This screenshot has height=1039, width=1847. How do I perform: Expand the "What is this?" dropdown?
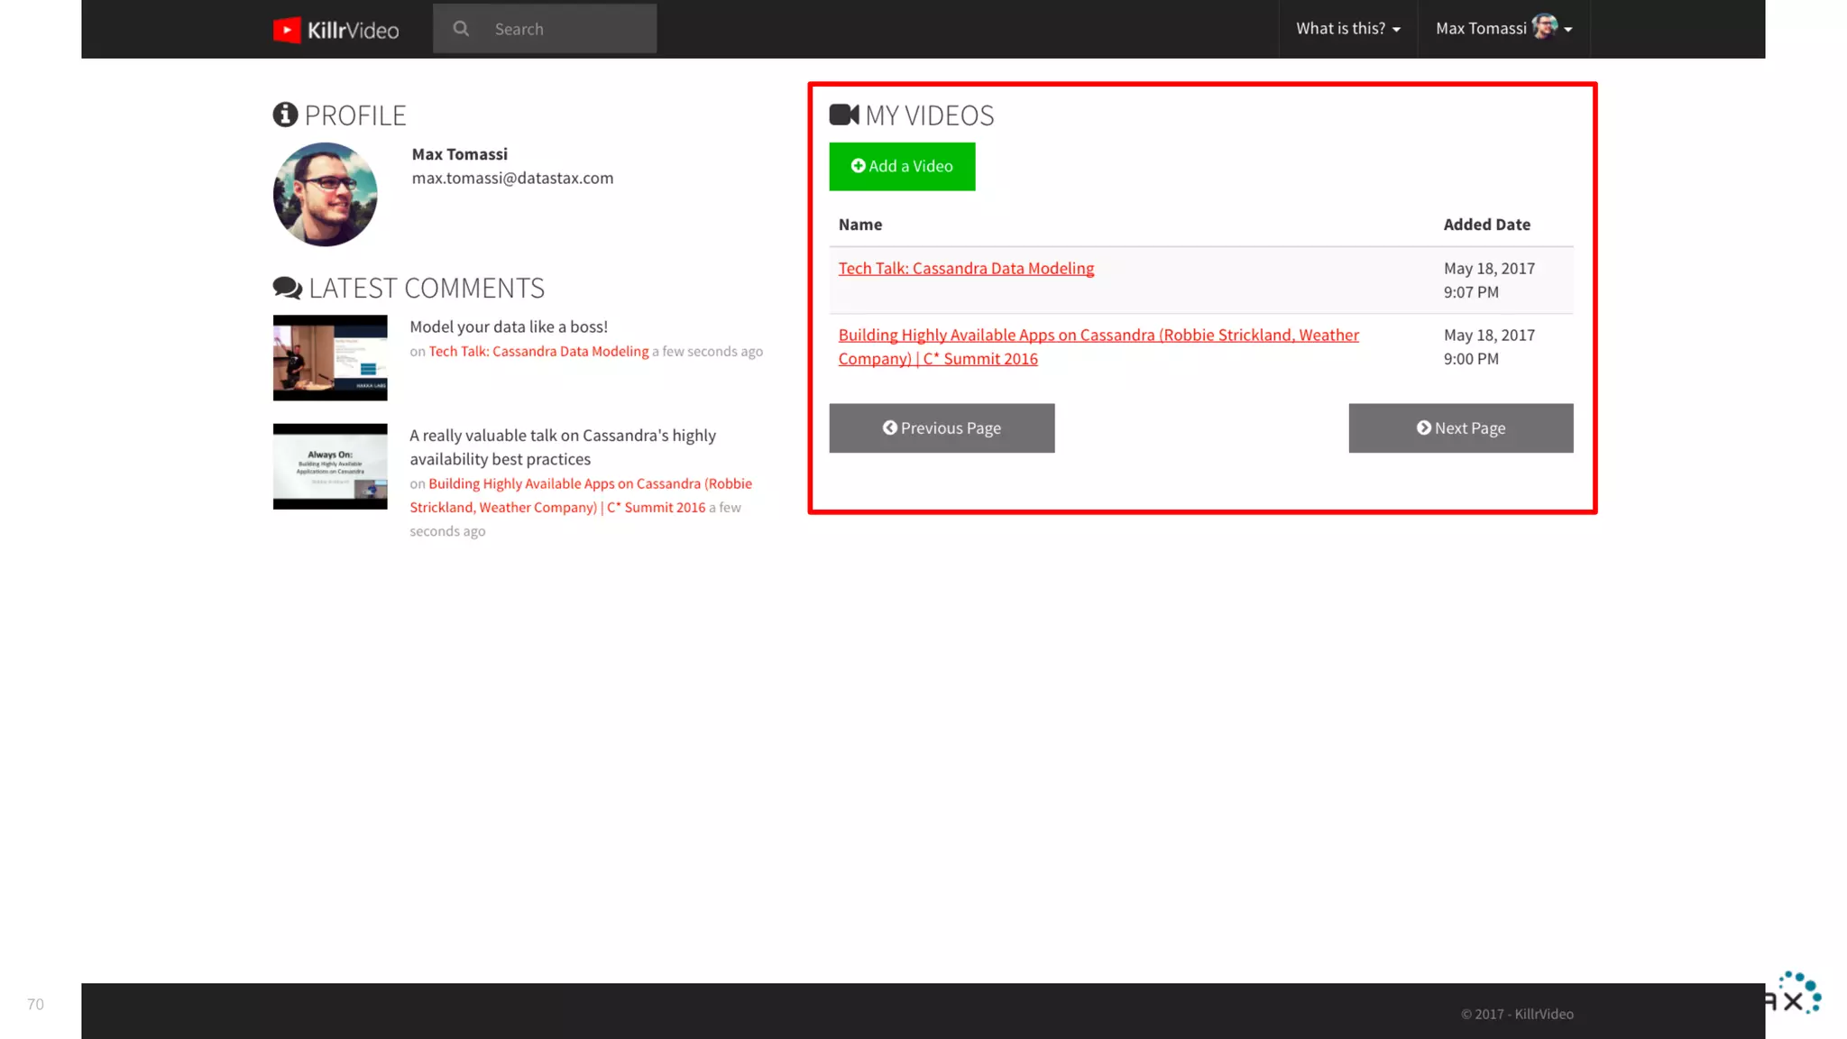pyautogui.click(x=1347, y=29)
